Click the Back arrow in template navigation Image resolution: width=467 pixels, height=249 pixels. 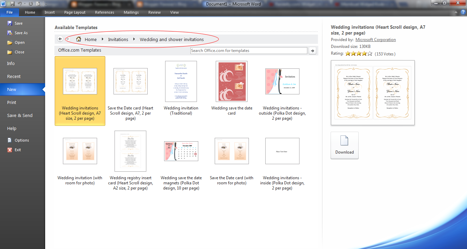tap(60, 39)
